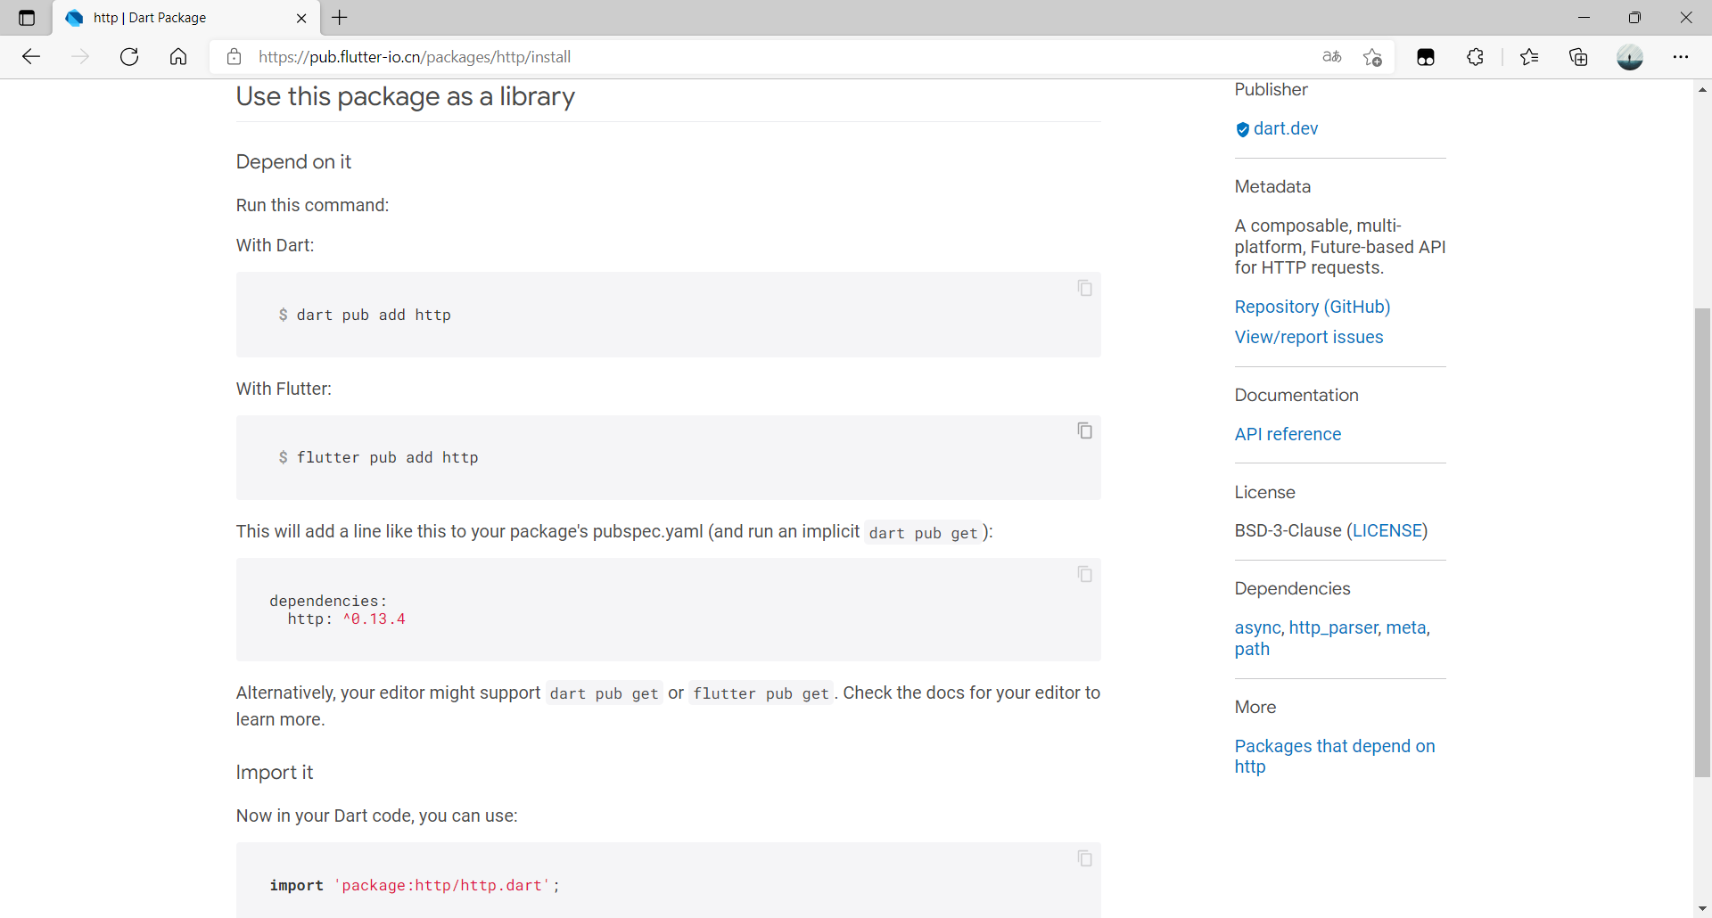
Task: Click the inline 'flutter pub get' code
Action: click(761, 693)
